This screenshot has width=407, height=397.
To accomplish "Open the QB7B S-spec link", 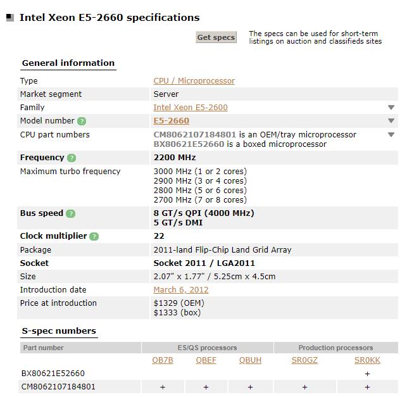I will click(x=163, y=360).
